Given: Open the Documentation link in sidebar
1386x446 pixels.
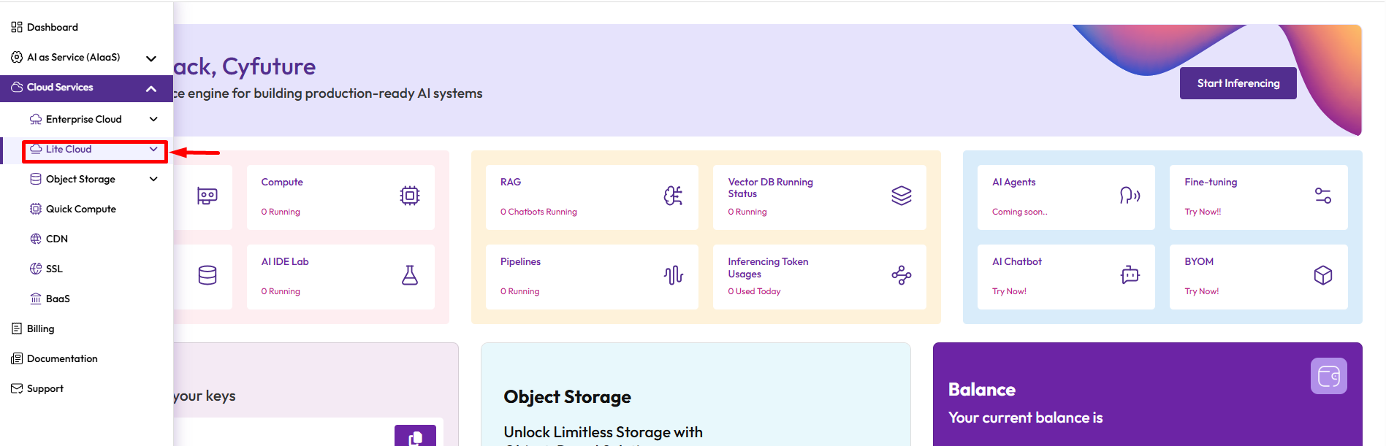Looking at the screenshot, I should point(62,358).
